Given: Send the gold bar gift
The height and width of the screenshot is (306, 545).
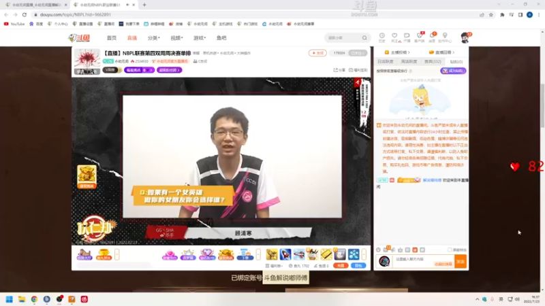Looking at the screenshot, I should (326, 254).
